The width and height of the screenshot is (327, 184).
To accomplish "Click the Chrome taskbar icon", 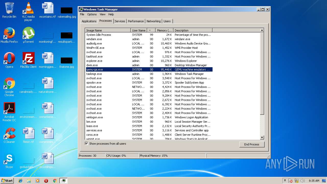I will coord(55,181).
